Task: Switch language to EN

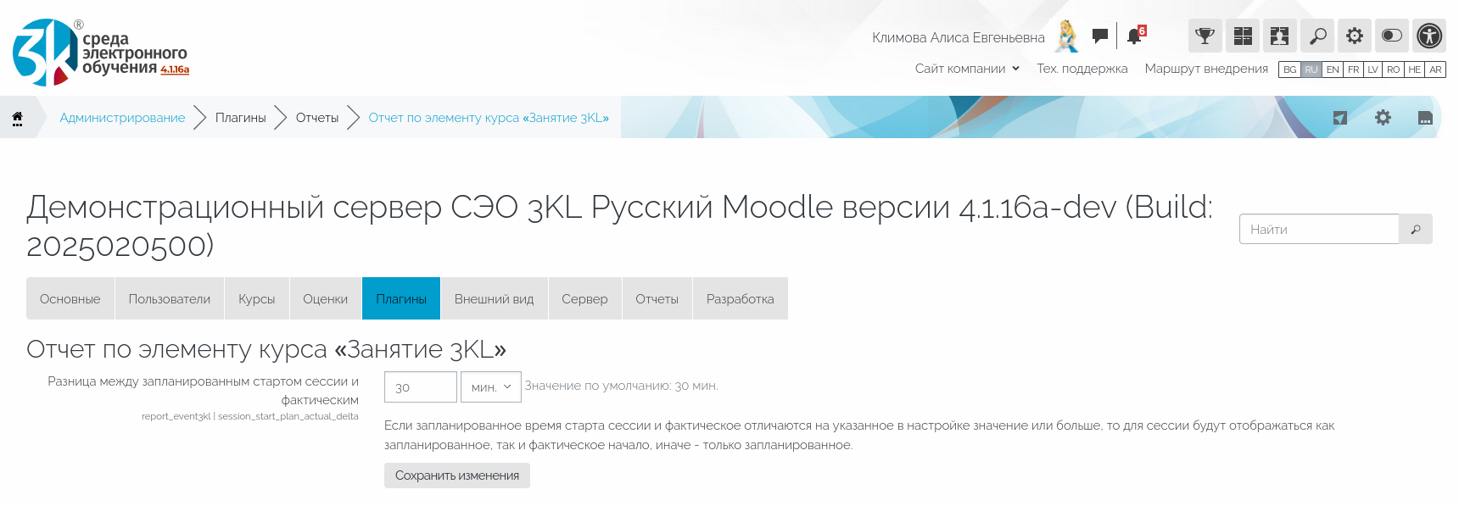Action: pos(1333,70)
